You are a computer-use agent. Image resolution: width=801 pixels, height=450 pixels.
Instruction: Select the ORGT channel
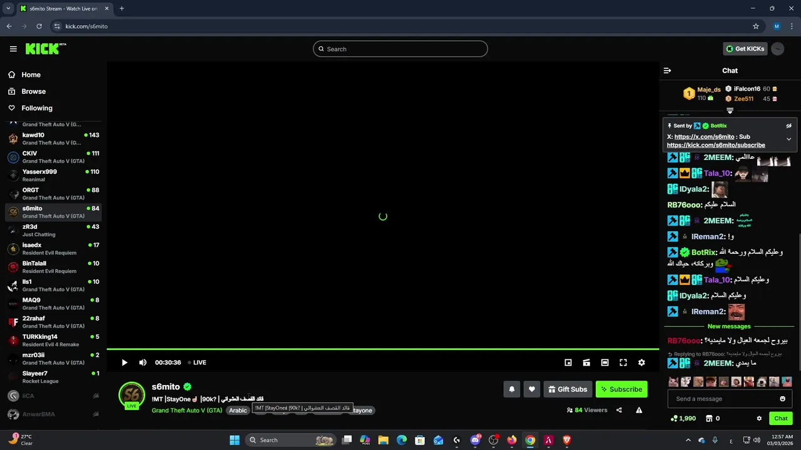(x=53, y=194)
